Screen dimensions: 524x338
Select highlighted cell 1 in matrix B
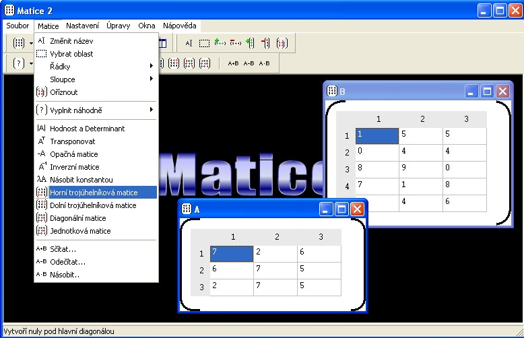click(377, 136)
